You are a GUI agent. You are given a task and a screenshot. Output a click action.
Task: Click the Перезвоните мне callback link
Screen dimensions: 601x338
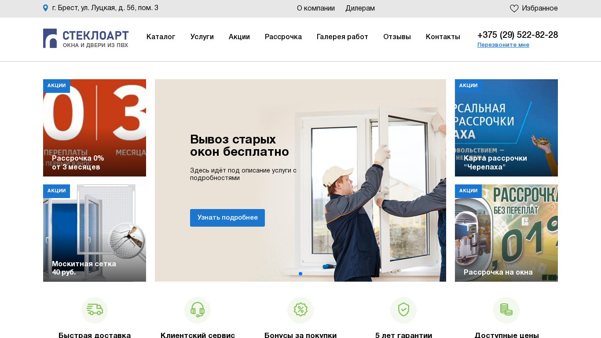click(x=503, y=45)
